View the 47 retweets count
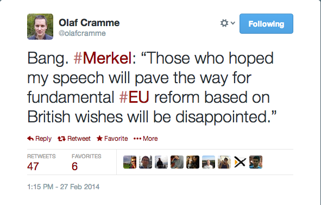Image resolution: width=321 pixels, height=205 pixels. click(33, 166)
